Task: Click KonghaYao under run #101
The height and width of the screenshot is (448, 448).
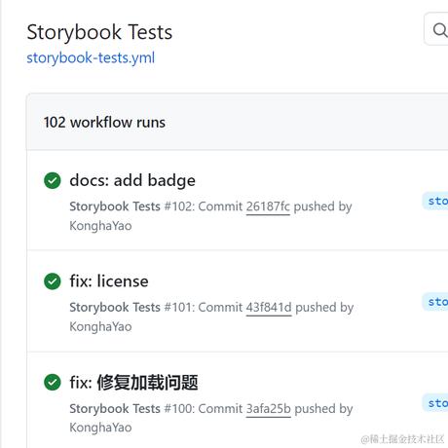Action: click(100, 326)
